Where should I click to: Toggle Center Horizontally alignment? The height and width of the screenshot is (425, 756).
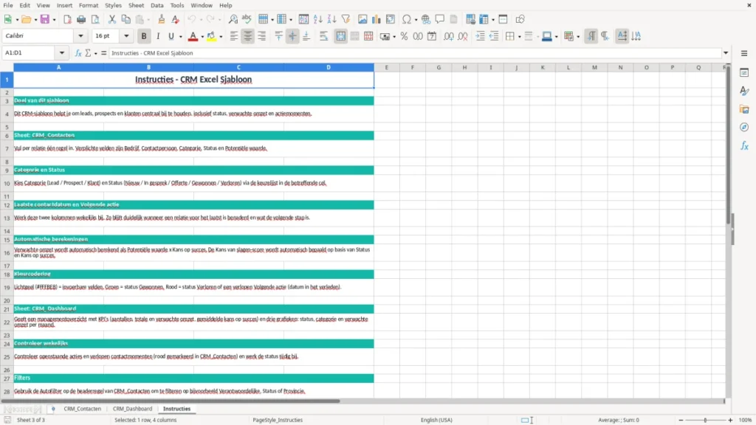[x=248, y=36]
